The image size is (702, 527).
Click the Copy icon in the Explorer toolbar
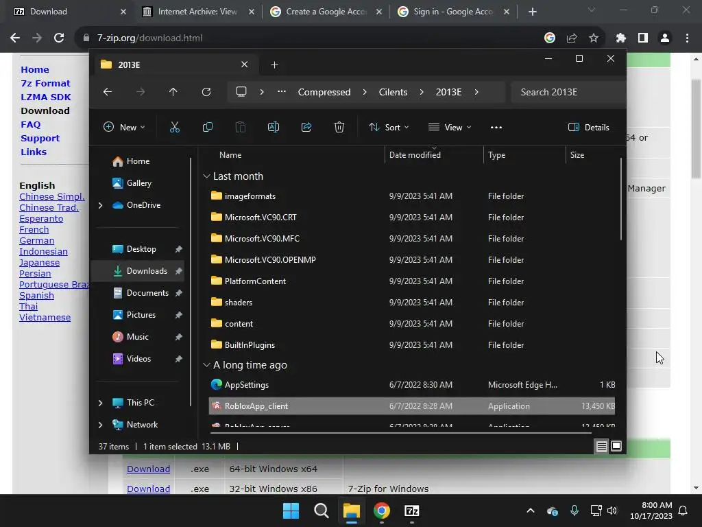point(207,127)
